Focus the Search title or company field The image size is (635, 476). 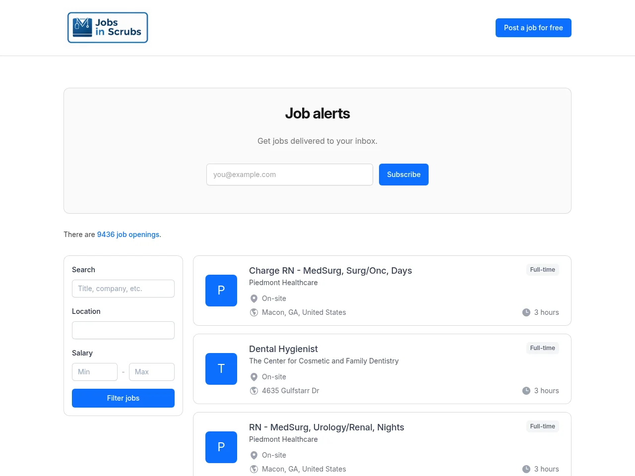(123, 289)
